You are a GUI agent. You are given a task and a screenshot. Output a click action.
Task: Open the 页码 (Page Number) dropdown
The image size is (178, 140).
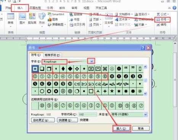[x=95, y=24]
